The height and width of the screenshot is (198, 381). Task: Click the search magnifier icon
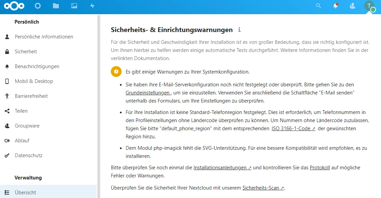[318, 6]
